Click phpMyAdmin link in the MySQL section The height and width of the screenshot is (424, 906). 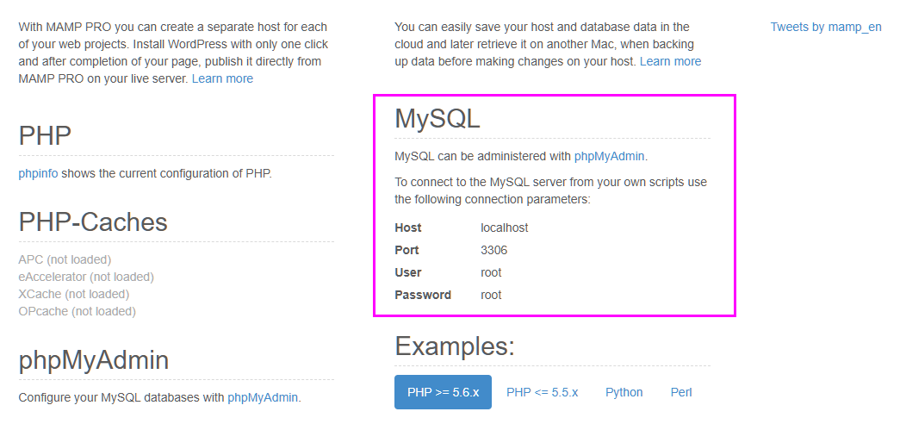point(609,157)
